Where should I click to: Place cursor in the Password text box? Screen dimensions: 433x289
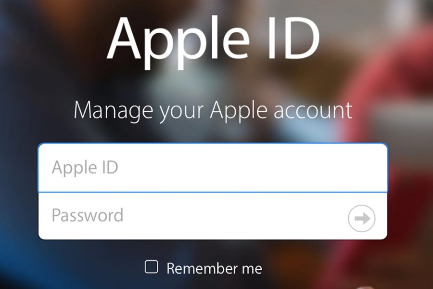click(213, 216)
